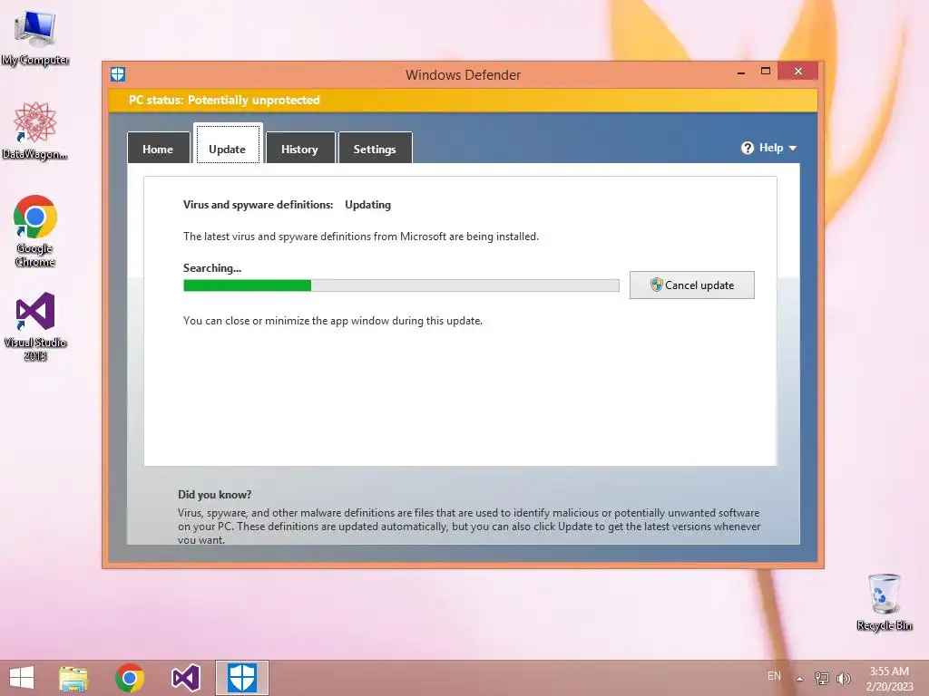Image resolution: width=929 pixels, height=696 pixels.
Task: Click the Windows Start button
Action: tap(22, 678)
